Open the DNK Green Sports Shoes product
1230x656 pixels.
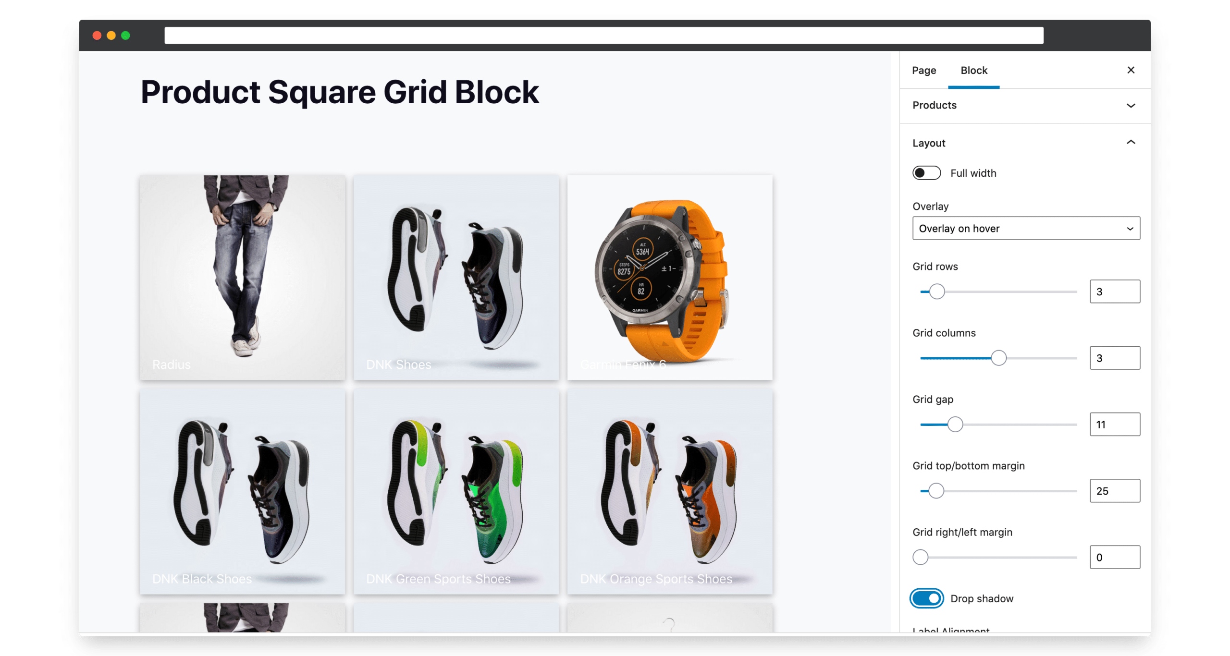point(456,491)
